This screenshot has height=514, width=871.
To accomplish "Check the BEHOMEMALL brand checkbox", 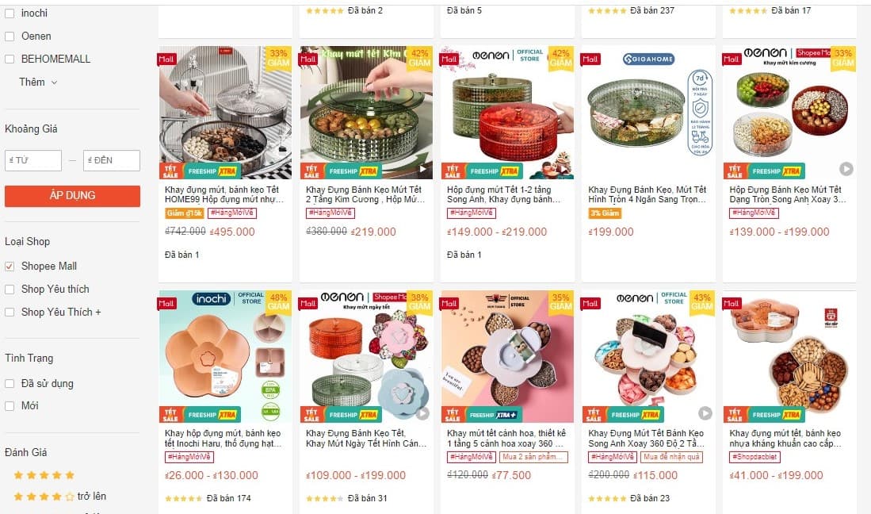I will (x=10, y=59).
